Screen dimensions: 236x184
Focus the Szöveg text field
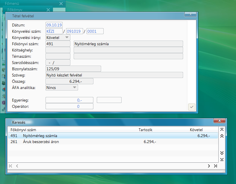114,75
